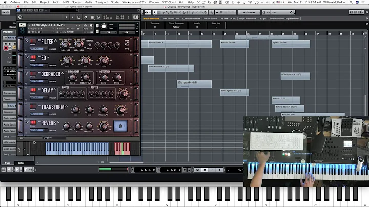Open the File menu
The height and width of the screenshot is (207, 369).
26,2
